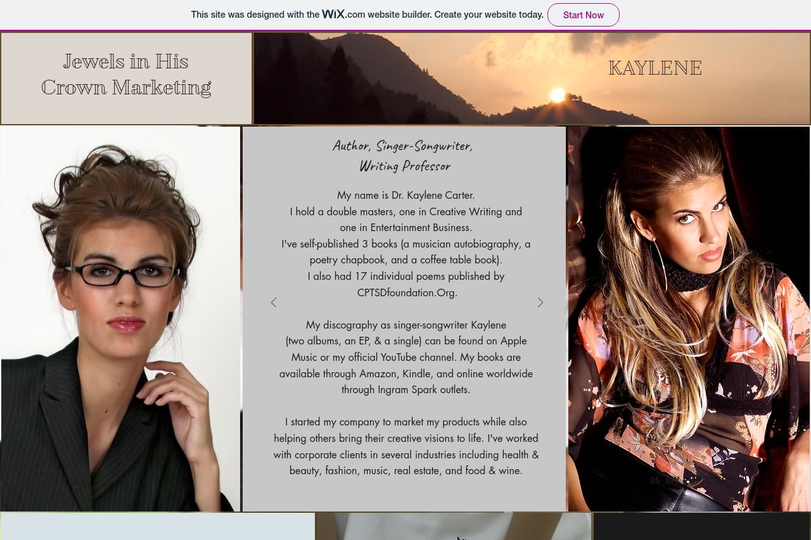Click the Start Now button

(x=583, y=15)
